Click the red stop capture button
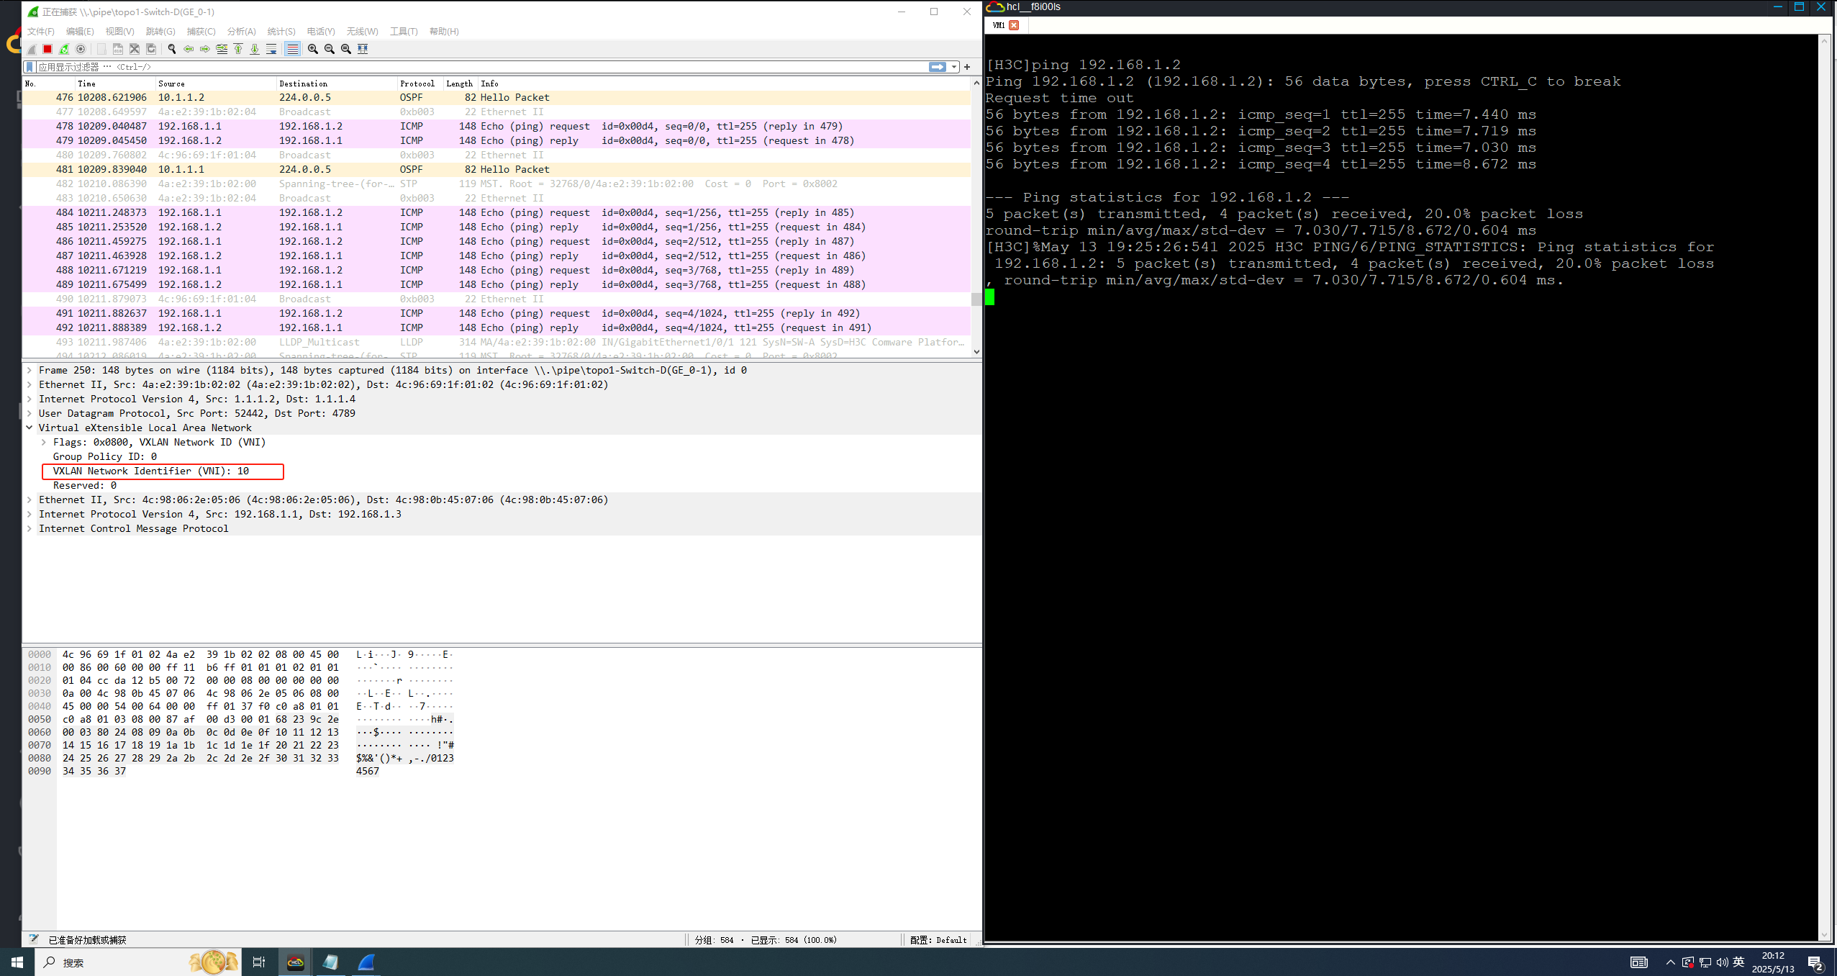Viewport: 1837px width, 976px height. point(47,49)
